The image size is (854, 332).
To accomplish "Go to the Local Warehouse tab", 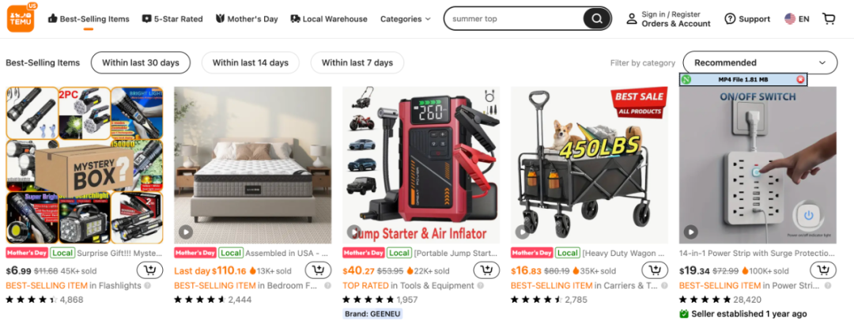I will (329, 19).
